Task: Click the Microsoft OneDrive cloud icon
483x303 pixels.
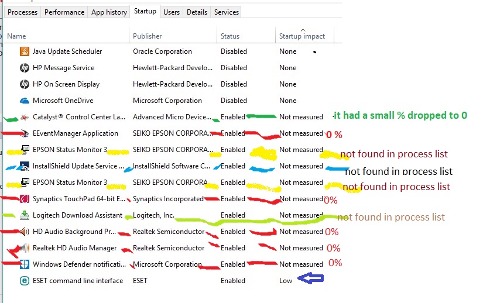Action: [x=25, y=101]
